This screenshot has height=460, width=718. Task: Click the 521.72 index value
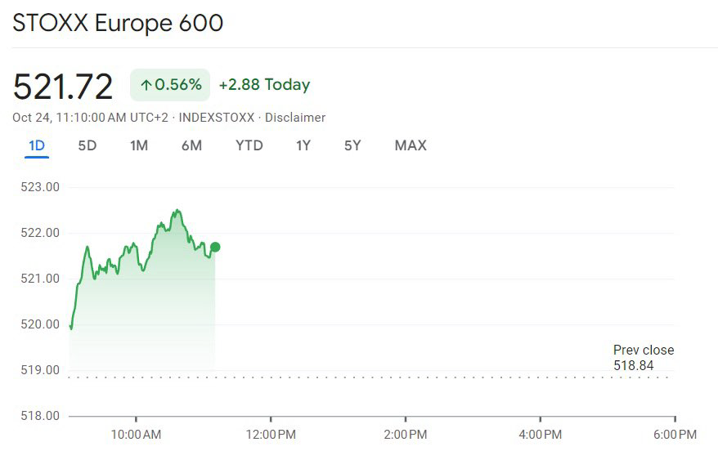click(x=63, y=86)
